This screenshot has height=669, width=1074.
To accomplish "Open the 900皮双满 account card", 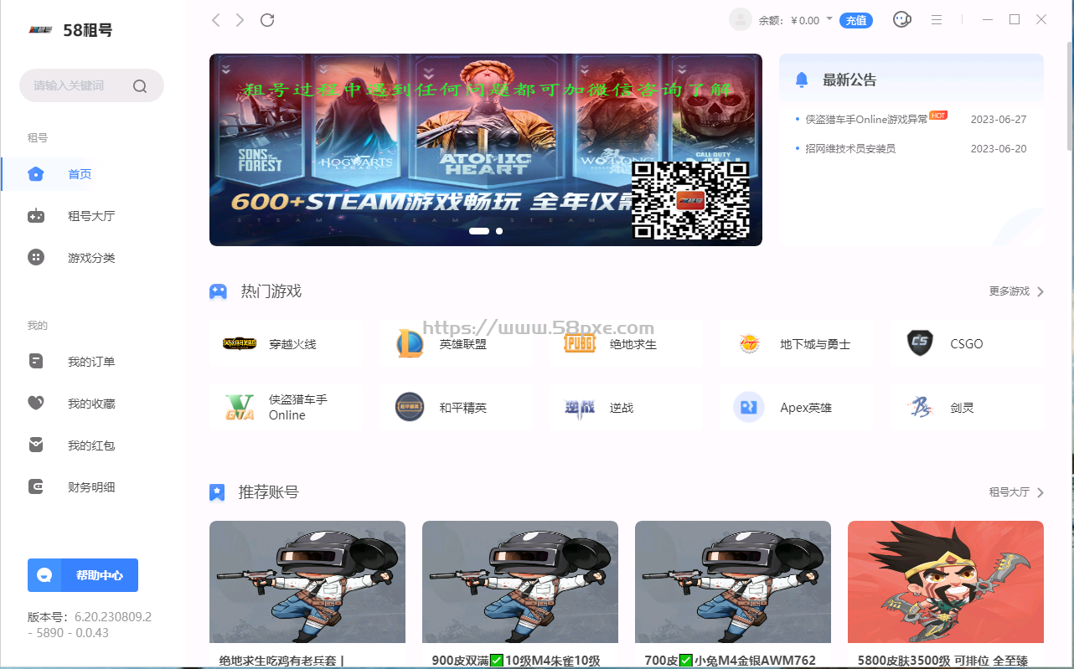I will click(x=520, y=594).
